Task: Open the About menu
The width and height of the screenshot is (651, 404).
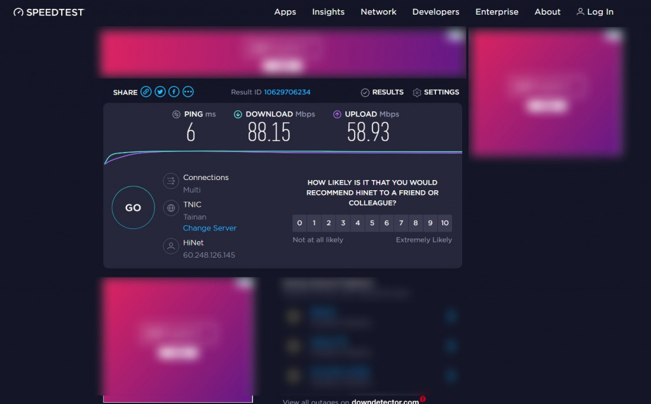Action: point(547,12)
